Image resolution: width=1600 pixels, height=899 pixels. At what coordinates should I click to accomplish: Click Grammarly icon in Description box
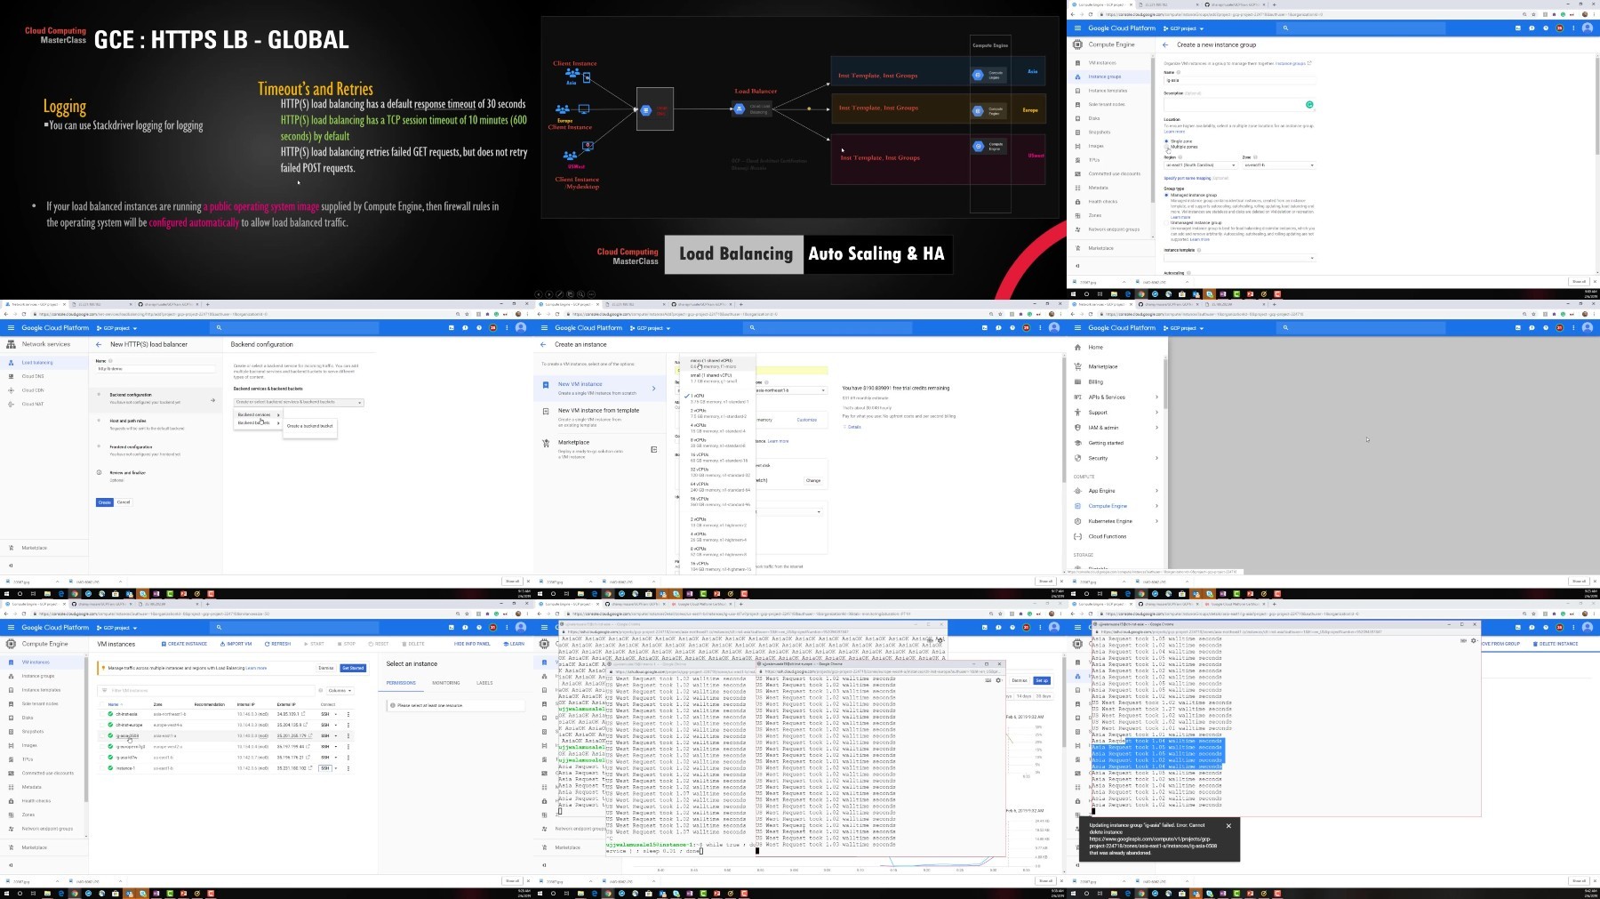pyautogui.click(x=1309, y=104)
